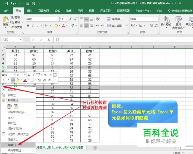The width and height of the screenshot is (193, 154).
Task: Increase font size in ribbon
Action: coord(71,19)
